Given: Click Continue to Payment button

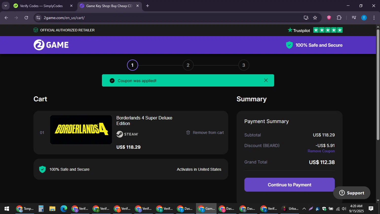Looking at the screenshot, I should point(289,185).
